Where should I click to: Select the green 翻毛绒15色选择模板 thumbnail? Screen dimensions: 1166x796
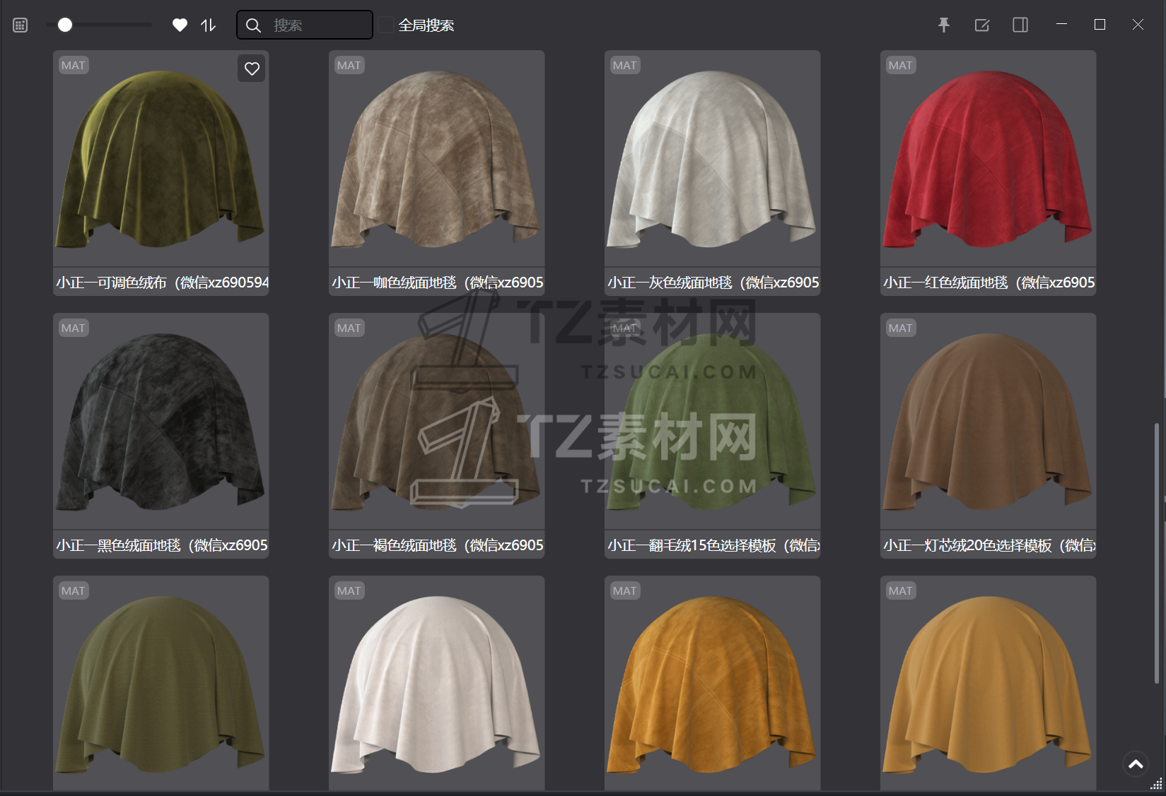click(713, 422)
